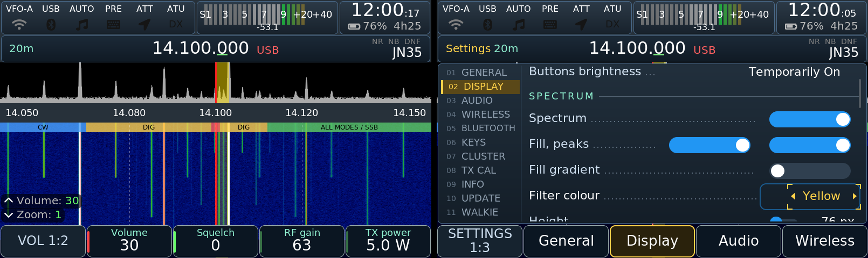This screenshot has height=258, width=868.
Task: Open the 07 CLUSTER settings section
Action: tap(480, 156)
